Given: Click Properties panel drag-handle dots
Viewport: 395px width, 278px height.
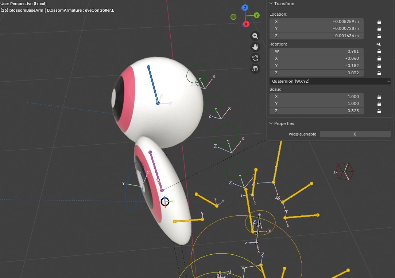Looking at the screenshot, I should (x=388, y=124).
